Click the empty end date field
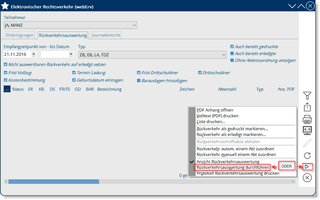 click(x=55, y=54)
